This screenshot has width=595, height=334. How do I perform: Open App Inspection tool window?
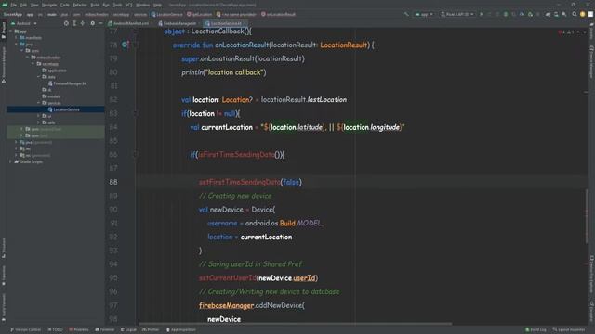[181, 330]
